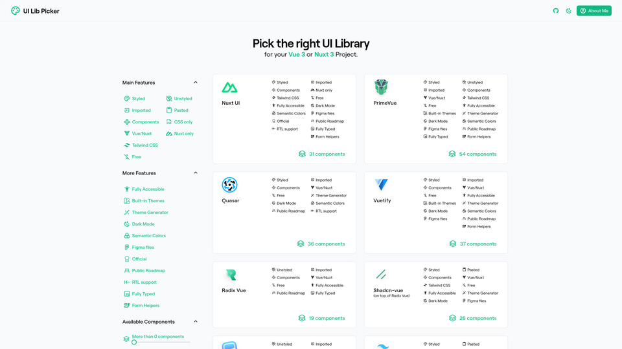Enable the Imported filter

click(x=137, y=110)
